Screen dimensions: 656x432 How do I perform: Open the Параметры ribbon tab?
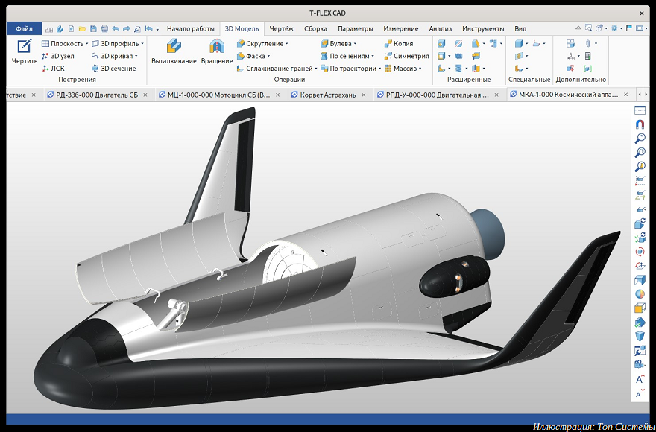click(x=355, y=29)
